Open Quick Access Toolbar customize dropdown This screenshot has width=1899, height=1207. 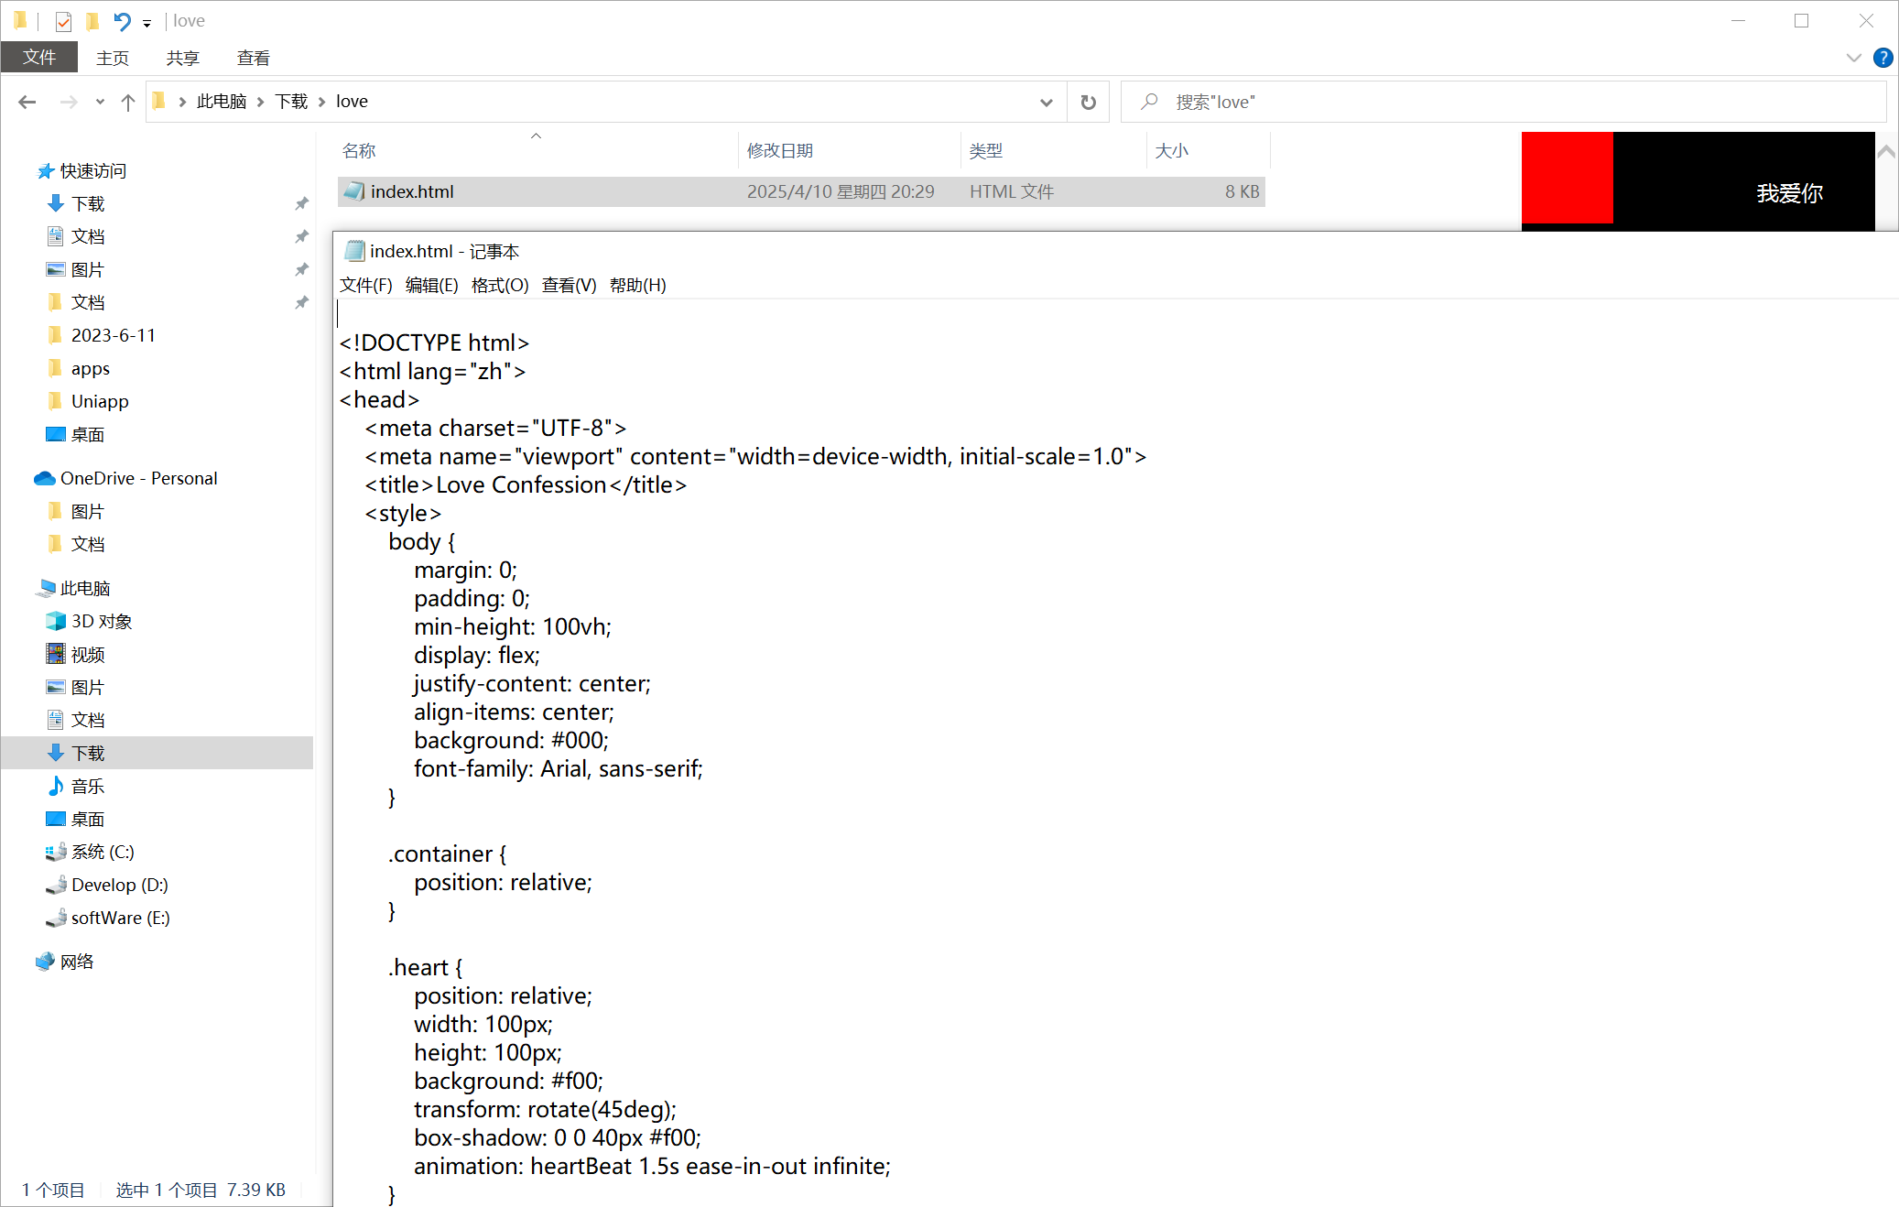(x=146, y=23)
